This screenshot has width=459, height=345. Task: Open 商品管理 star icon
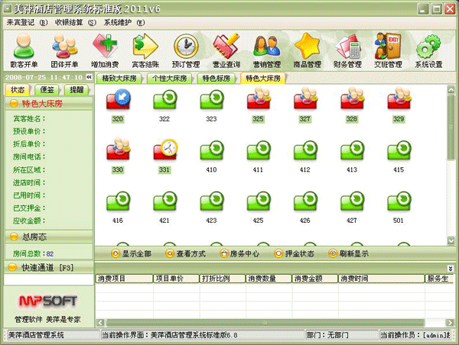click(308, 50)
